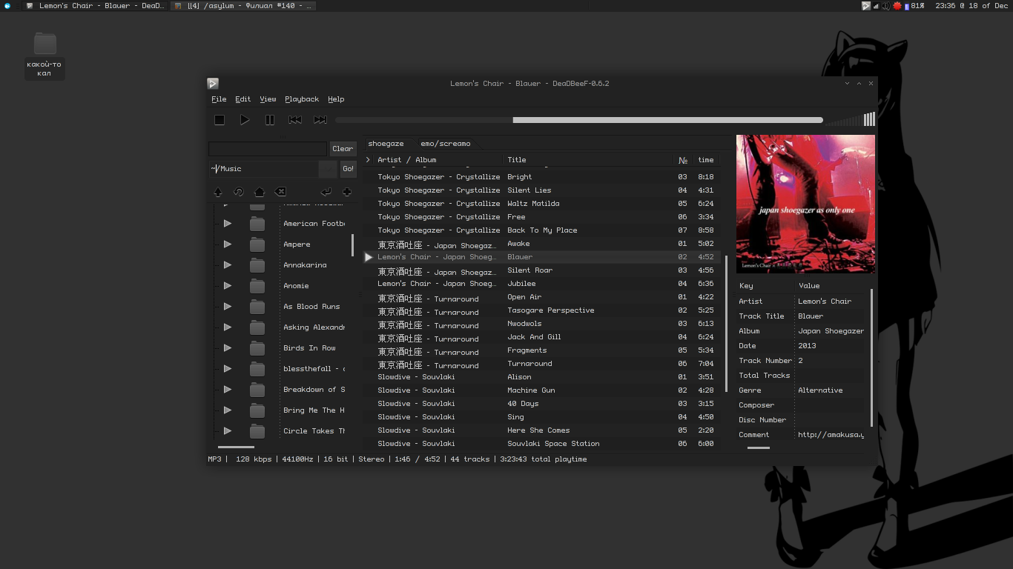Expand the Anomie folder tree node
Viewport: 1013px width, 569px height.
point(228,286)
